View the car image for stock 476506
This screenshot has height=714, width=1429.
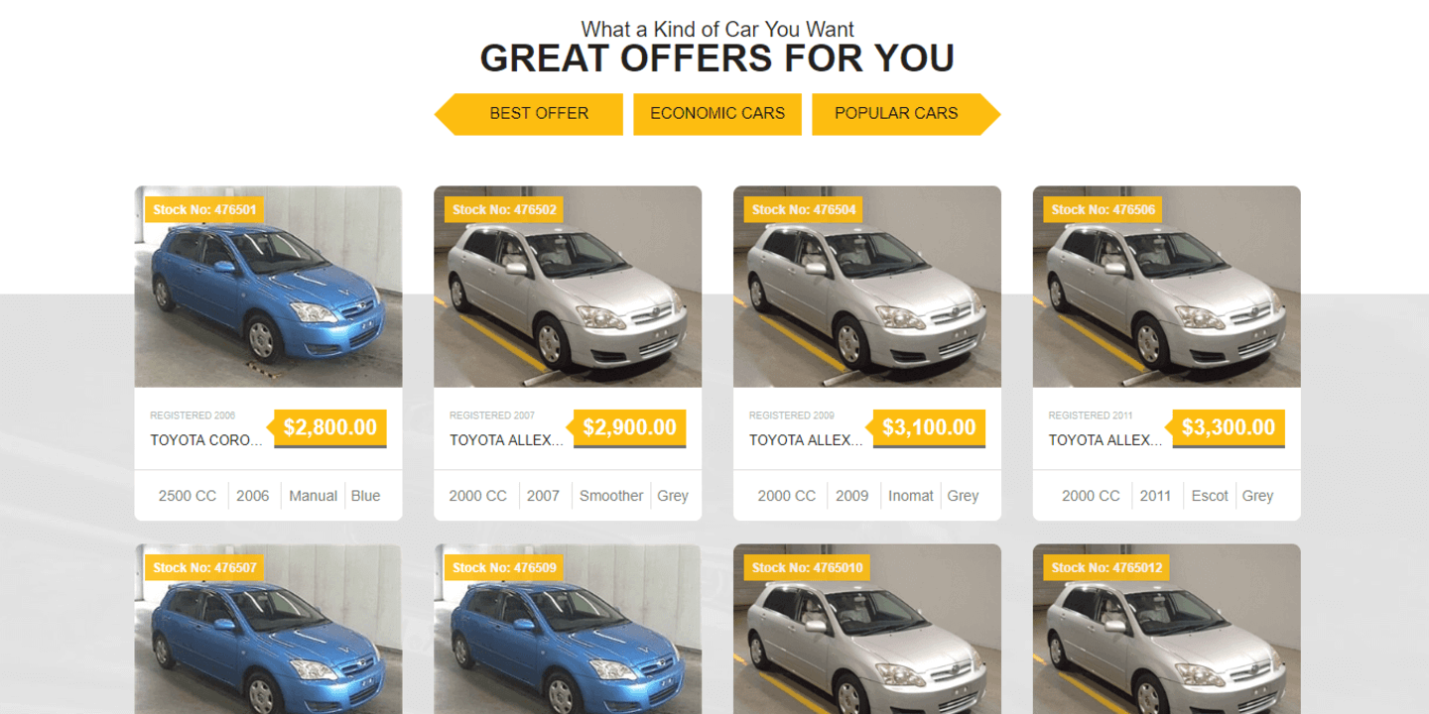tap(1167, 287)
